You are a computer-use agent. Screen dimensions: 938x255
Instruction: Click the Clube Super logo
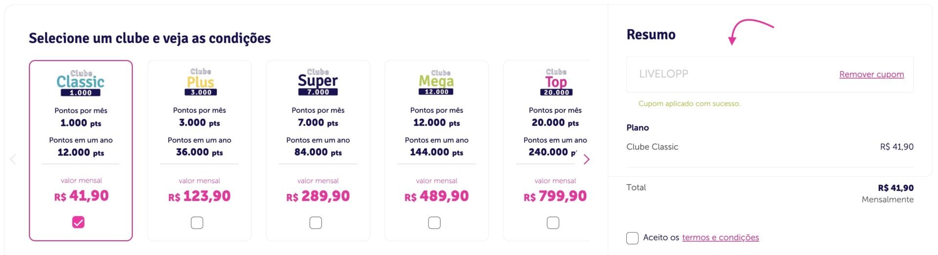(318, 82)
